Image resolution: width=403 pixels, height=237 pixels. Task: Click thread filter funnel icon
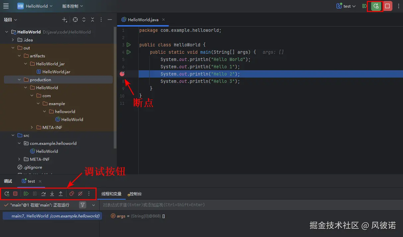83,205
